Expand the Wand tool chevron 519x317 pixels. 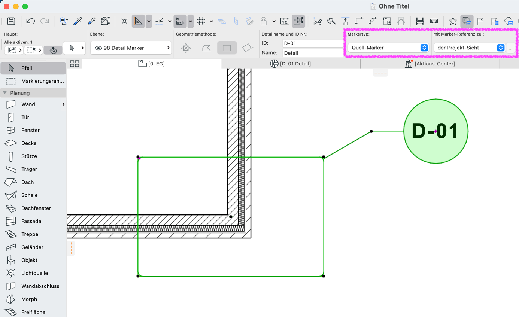[63, 104]
